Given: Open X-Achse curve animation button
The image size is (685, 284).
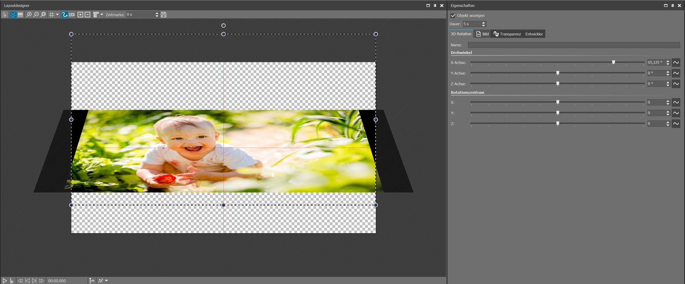Looking at the screenshot, I should tap(676, 63).
